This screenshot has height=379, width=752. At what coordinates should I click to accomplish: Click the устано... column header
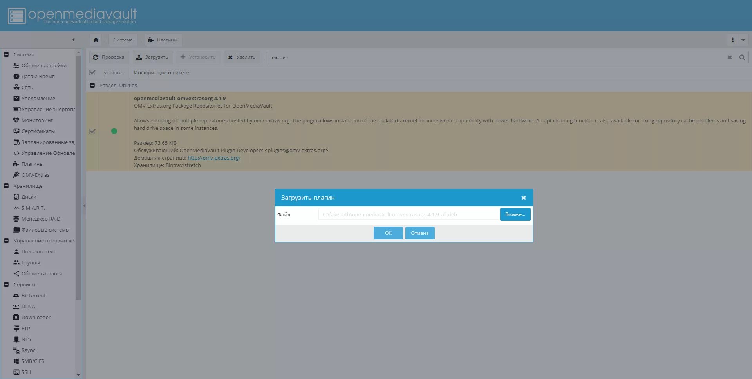114,72
